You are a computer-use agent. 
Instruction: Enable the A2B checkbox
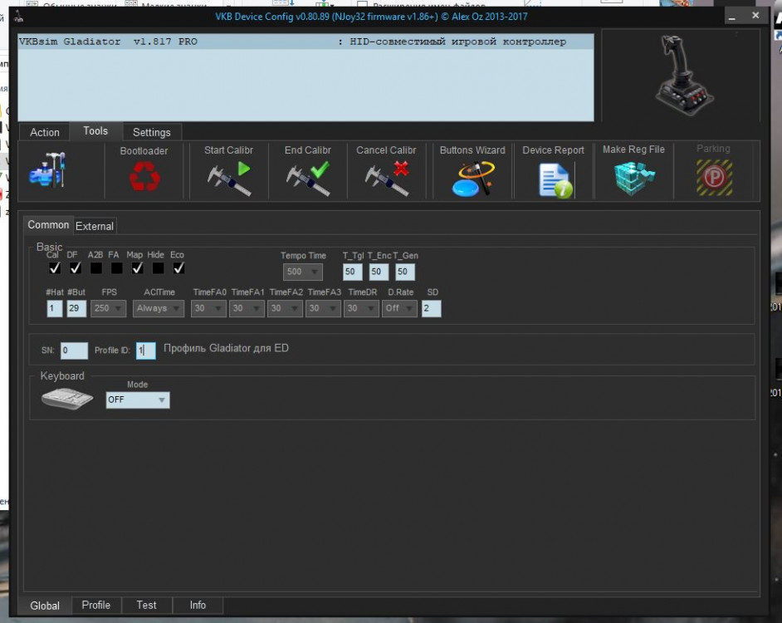[96, 268]
